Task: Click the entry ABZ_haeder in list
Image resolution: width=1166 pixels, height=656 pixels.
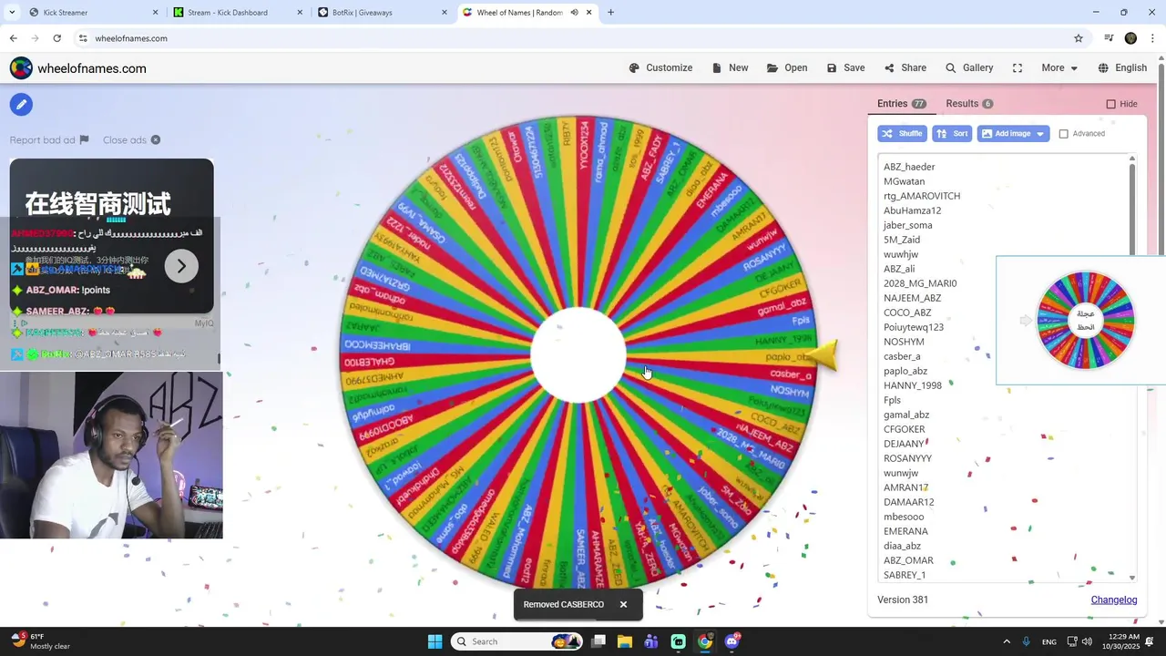Action: pyautogui.click(x=909, y=167)
